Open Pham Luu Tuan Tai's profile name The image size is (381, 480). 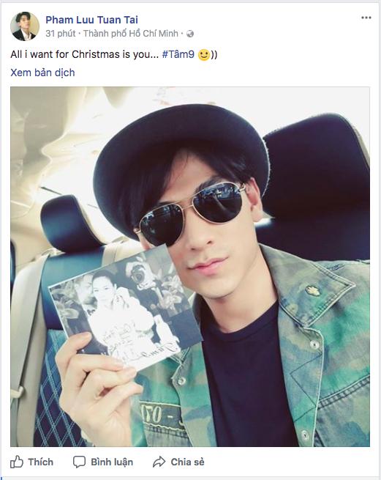coord(91,20)
